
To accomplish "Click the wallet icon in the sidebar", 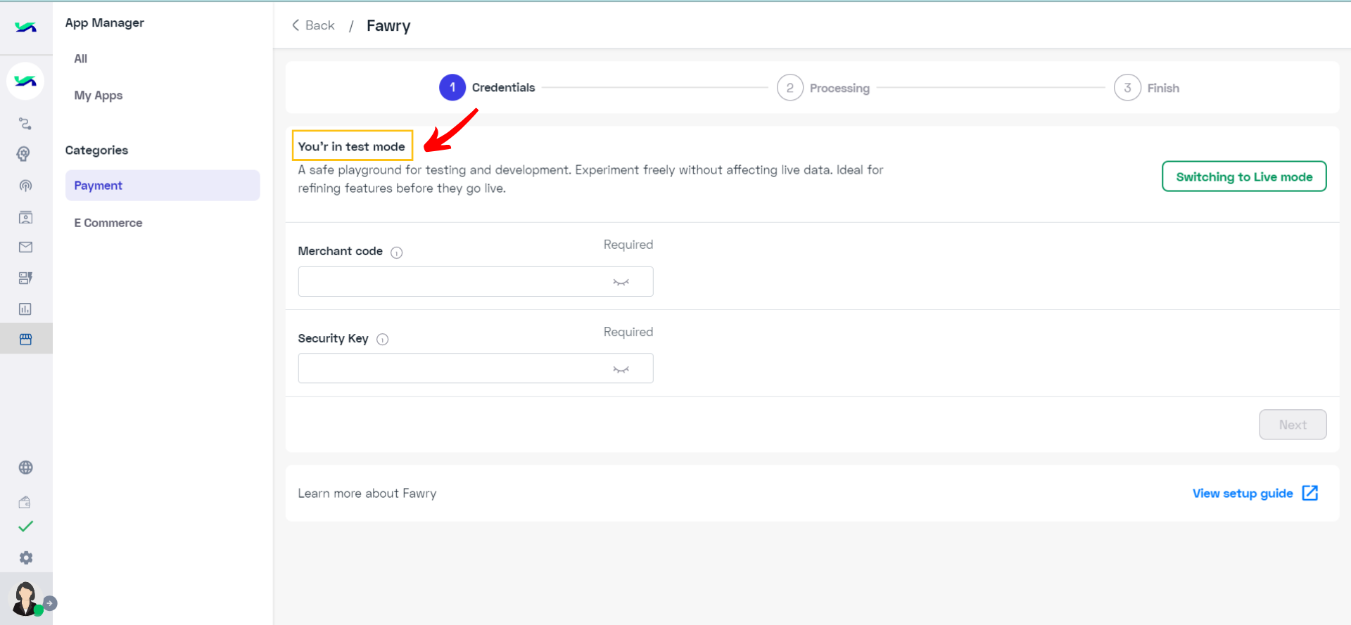I will tap(25, 502).
